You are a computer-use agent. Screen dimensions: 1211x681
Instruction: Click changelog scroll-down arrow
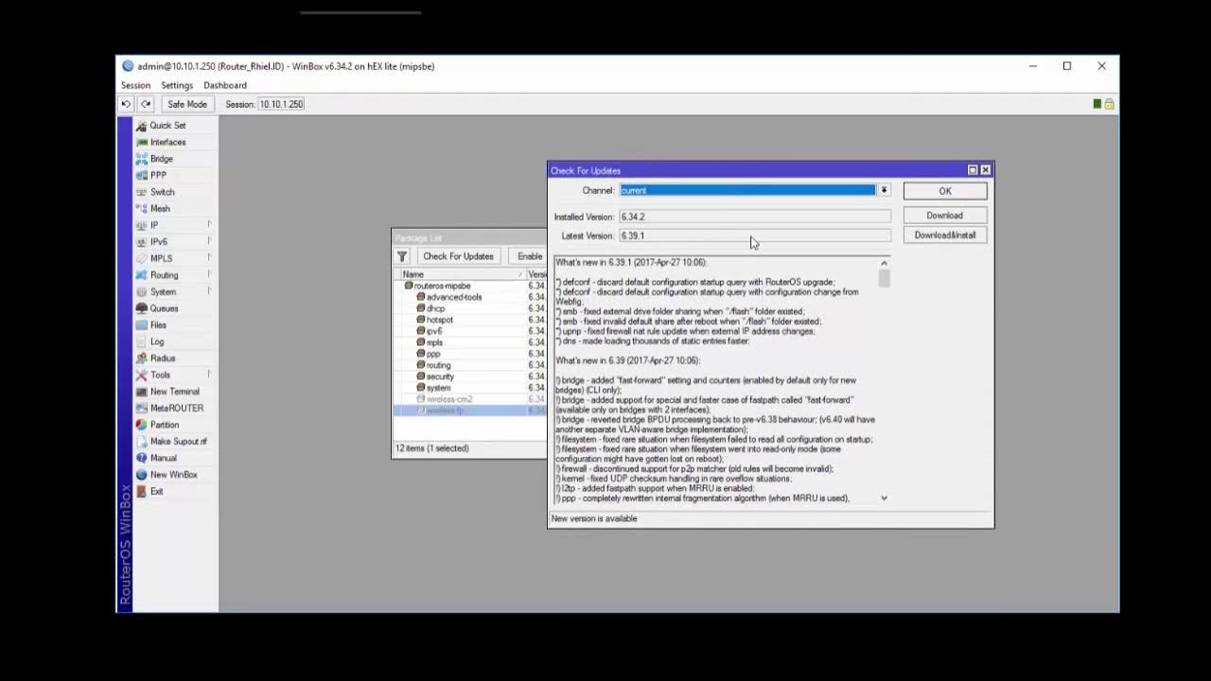884,498
